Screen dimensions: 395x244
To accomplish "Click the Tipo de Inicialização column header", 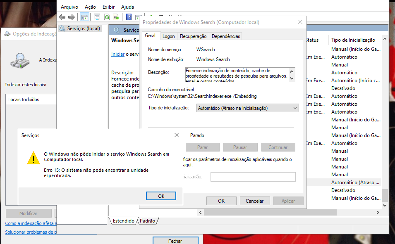I will coord(353,40).
